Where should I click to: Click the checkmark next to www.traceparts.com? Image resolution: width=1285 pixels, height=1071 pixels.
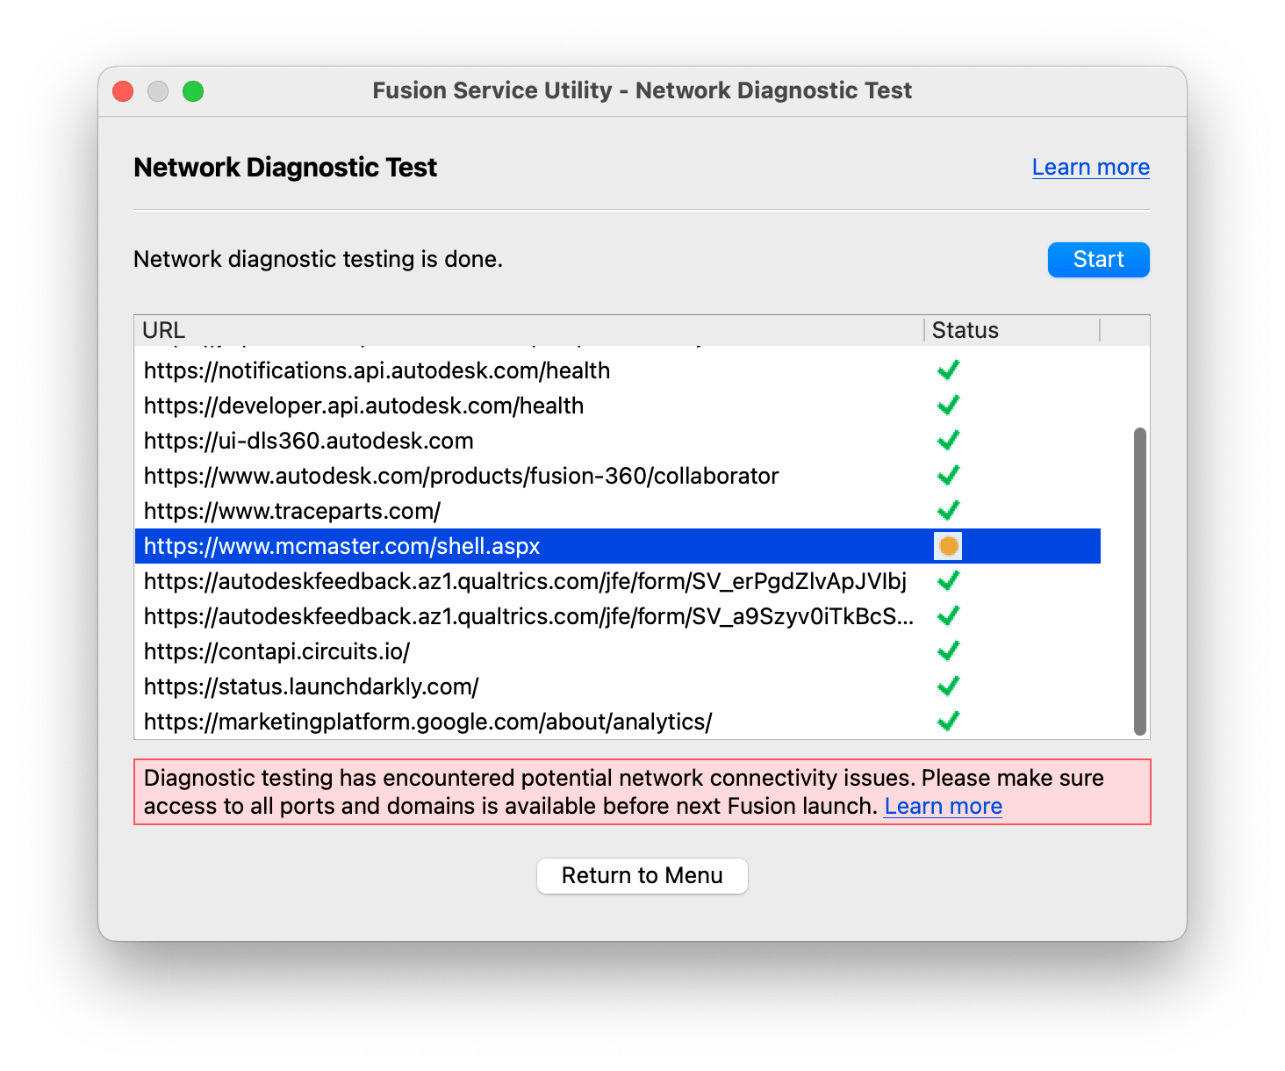point(948,510)
